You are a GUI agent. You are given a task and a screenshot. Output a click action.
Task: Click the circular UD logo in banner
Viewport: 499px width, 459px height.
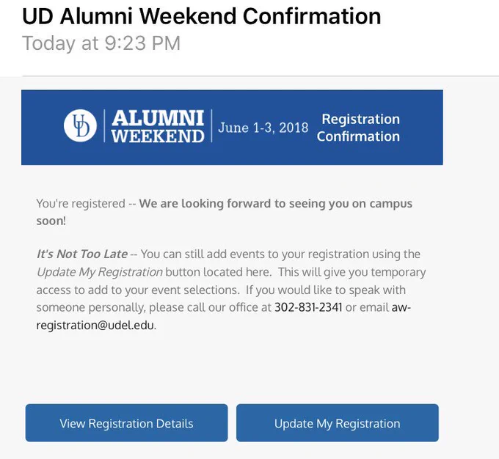(80, 125)
